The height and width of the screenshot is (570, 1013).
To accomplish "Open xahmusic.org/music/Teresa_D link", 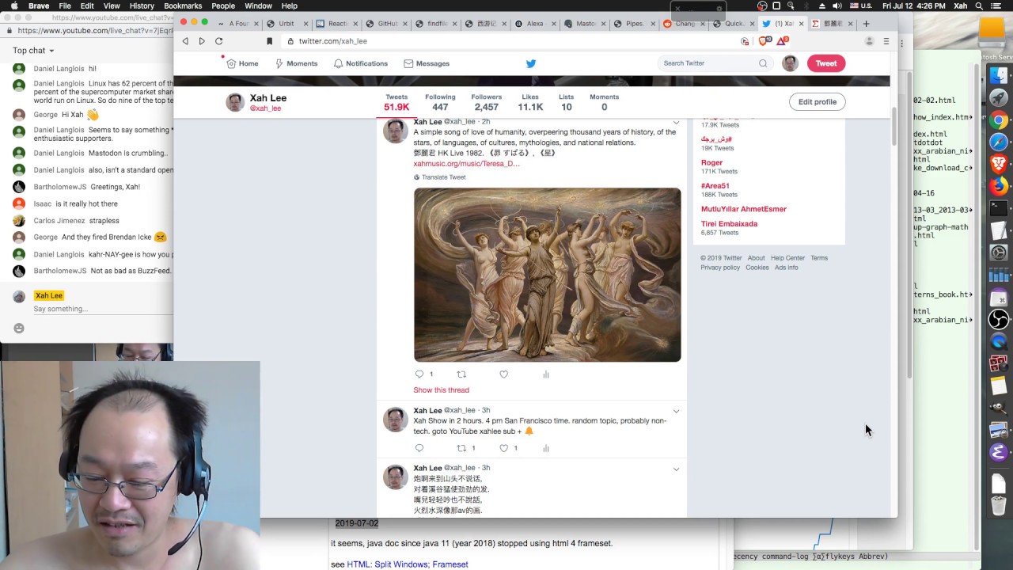I will [466, 164].
